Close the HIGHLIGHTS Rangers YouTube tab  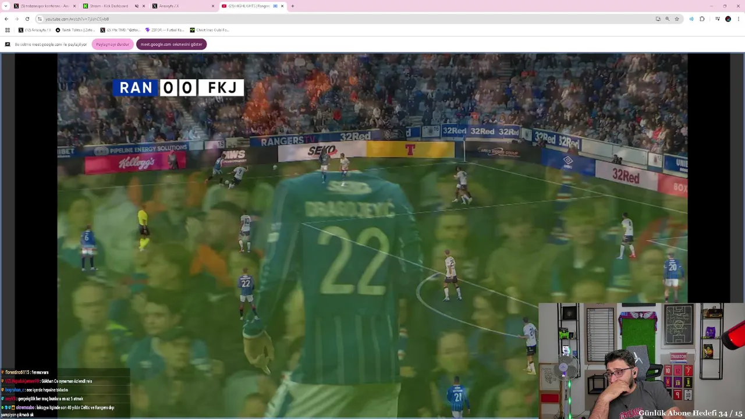tap(282, 6)
